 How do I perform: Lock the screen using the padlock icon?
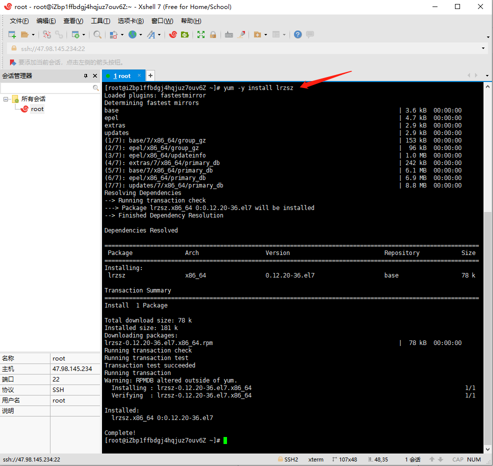tap(213, 34)
